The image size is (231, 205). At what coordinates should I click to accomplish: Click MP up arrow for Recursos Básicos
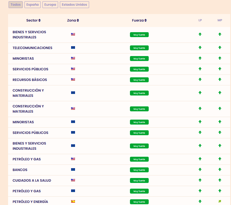(x=220, y=79)
